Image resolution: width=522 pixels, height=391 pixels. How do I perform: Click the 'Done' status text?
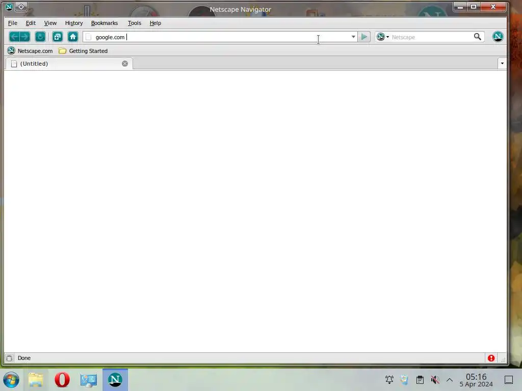(x=24, y=358)
